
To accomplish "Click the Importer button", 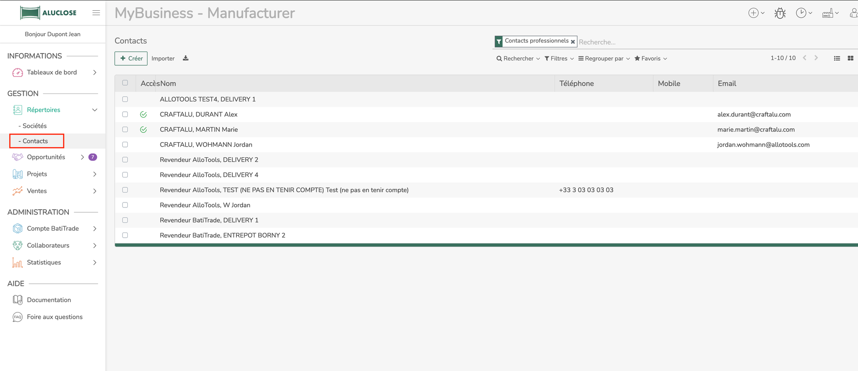I will (163, 59).
